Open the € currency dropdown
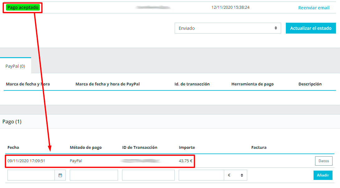The image size is (340, 188). (x=235, y=175)
